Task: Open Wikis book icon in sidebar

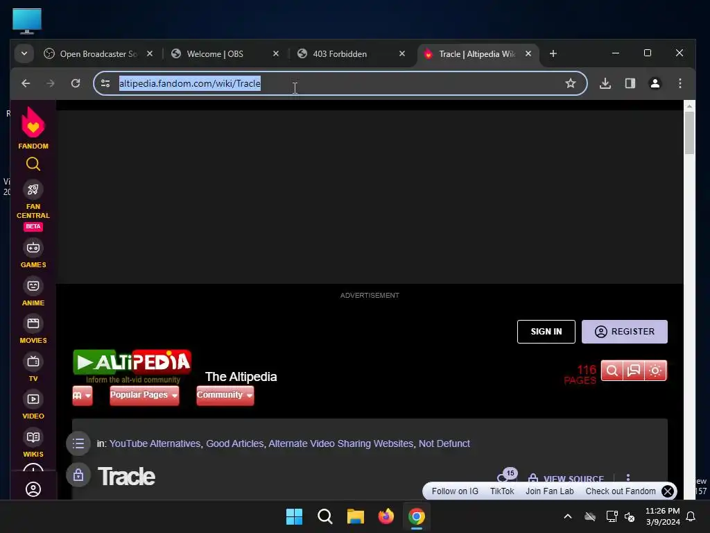Action: [33, 437]
